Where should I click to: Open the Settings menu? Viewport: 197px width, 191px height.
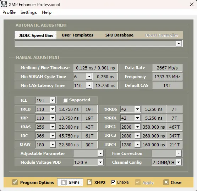point(29,12)
